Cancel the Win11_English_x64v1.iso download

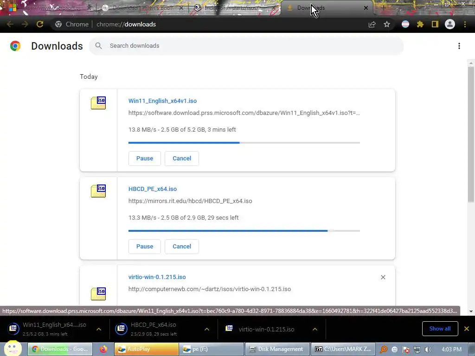coord(182,159)
